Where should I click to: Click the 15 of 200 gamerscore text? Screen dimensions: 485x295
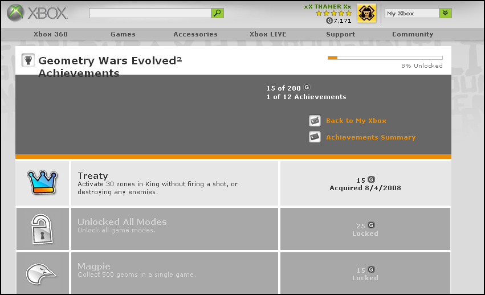[x=283, y=88]
